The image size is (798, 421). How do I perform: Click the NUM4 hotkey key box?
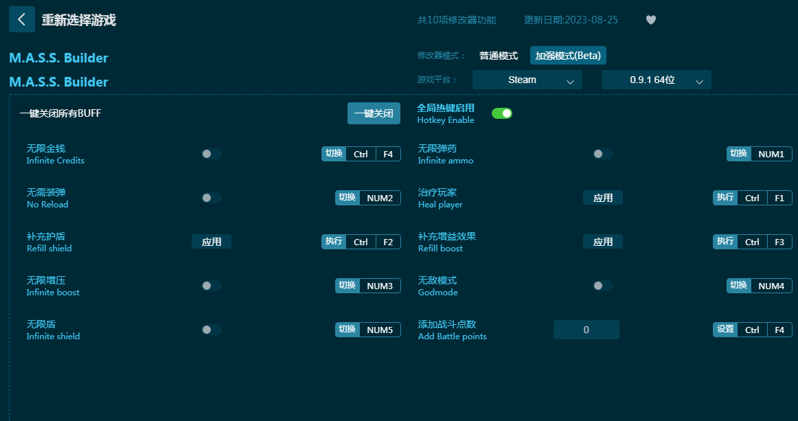click(x=771, y=286)
